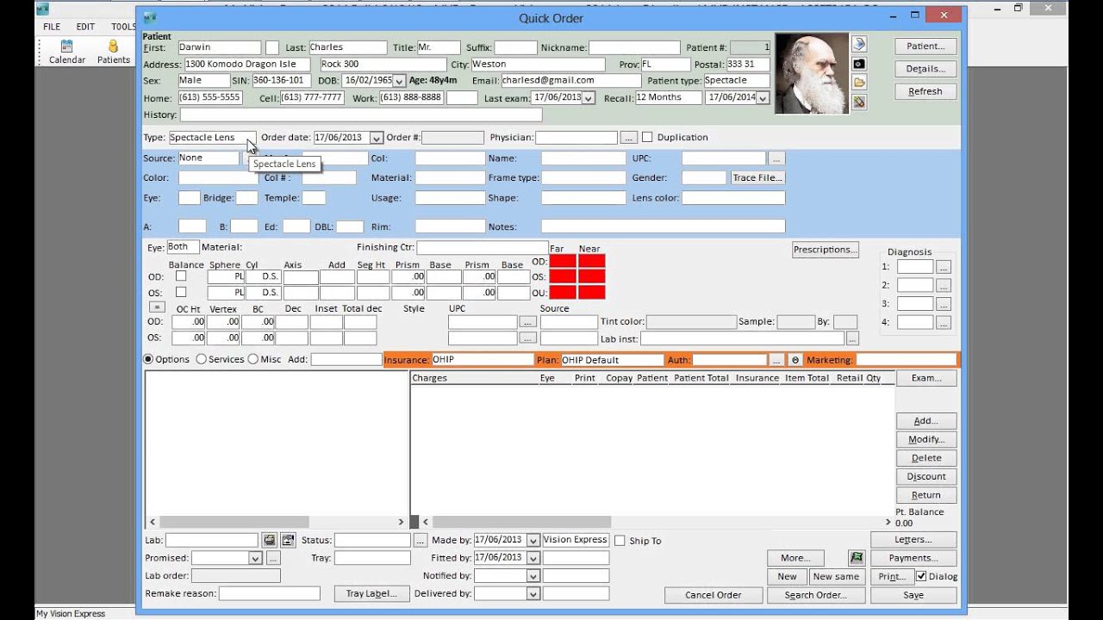Click the camera capture icon beside photo
The image size is (1103, 620).
[859, 64]
